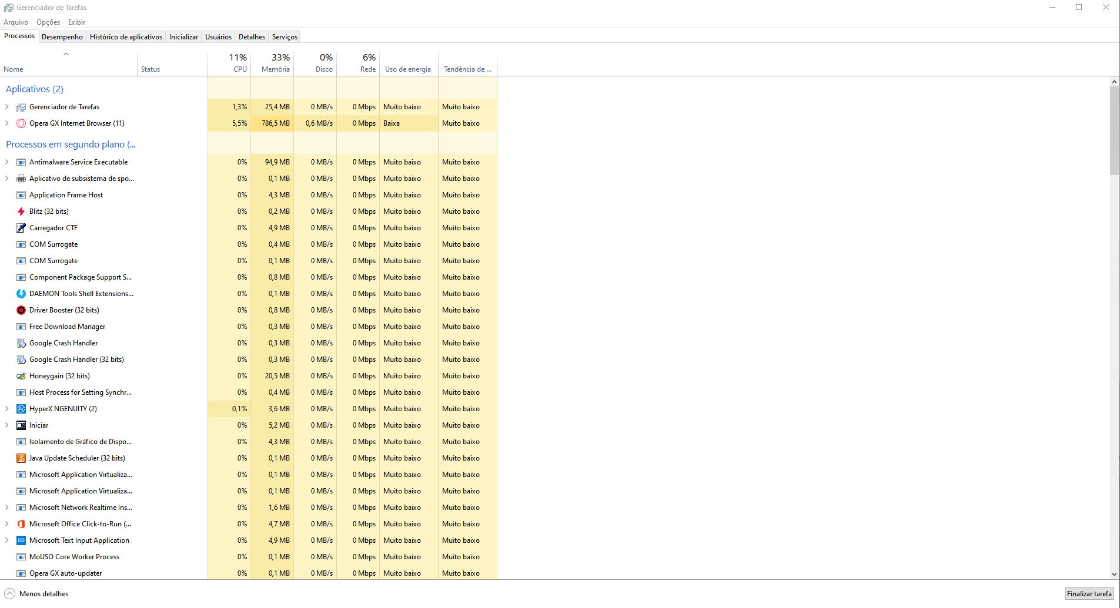Switch to the Usuários tab
The image size is (1120, 608).
[x=218, y=37]
